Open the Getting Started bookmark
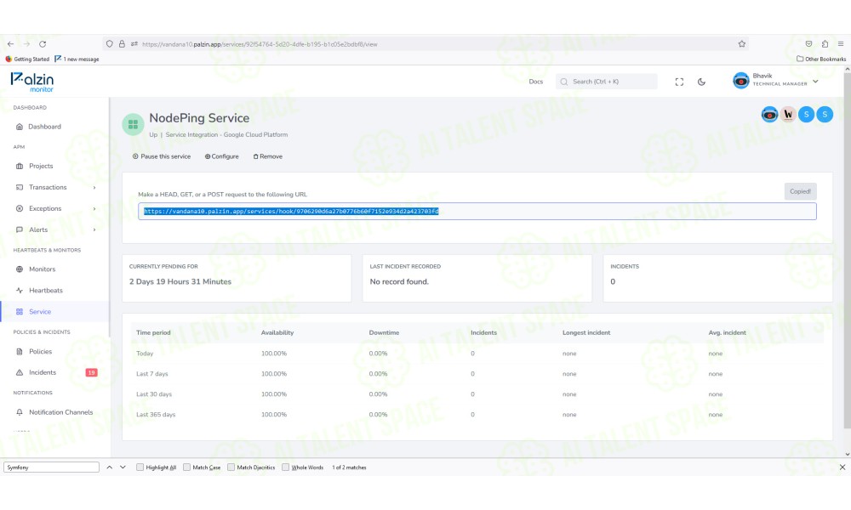 click(x=27, y=59)
